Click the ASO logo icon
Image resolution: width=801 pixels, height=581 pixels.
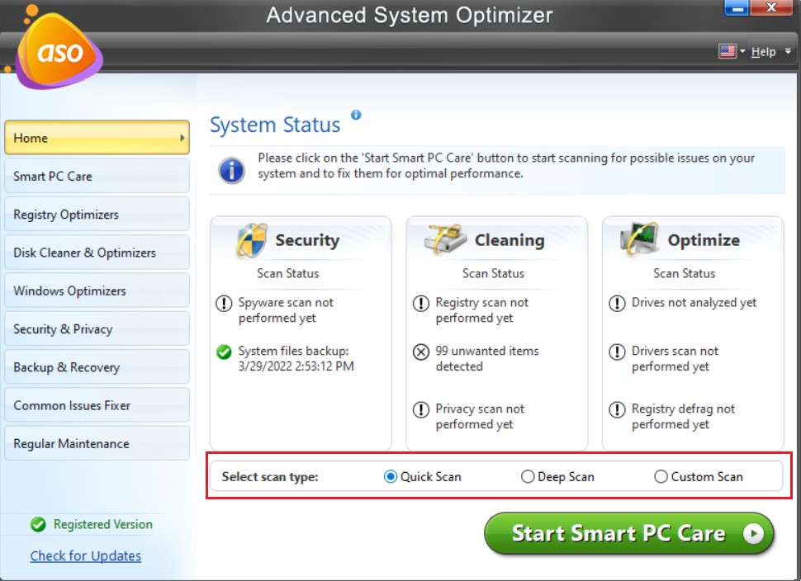[x=59, y=52]
